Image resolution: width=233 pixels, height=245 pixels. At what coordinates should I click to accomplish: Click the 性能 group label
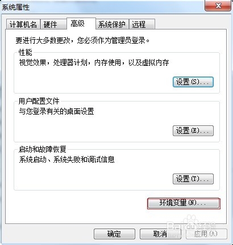click(26, 52)
